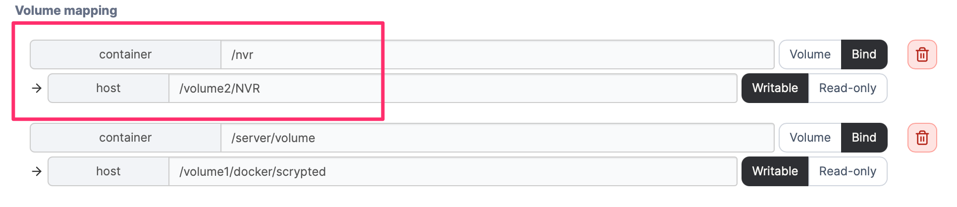Focus the /volume1/docker/scrypted host path field

pos(452,171)
